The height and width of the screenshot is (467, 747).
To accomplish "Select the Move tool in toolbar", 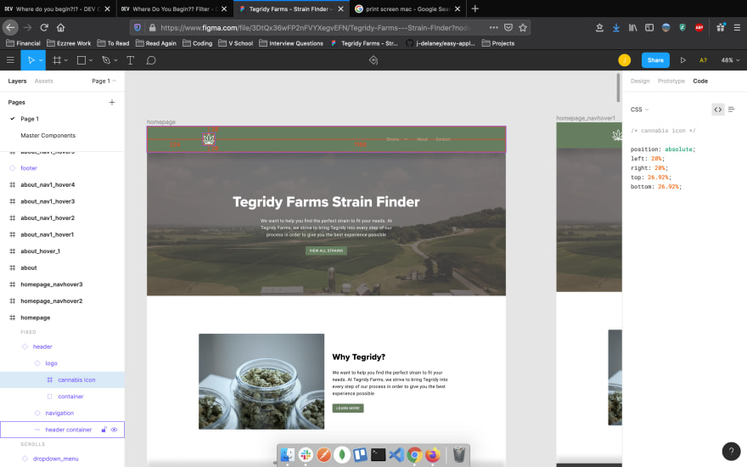I will pyautogui.click(x=31, y=60).
